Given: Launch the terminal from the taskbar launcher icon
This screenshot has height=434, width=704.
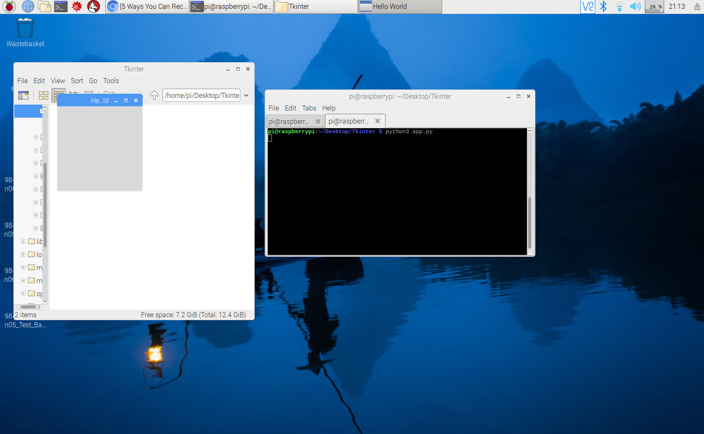Looking at the screenshot, I should click(61, 6).
